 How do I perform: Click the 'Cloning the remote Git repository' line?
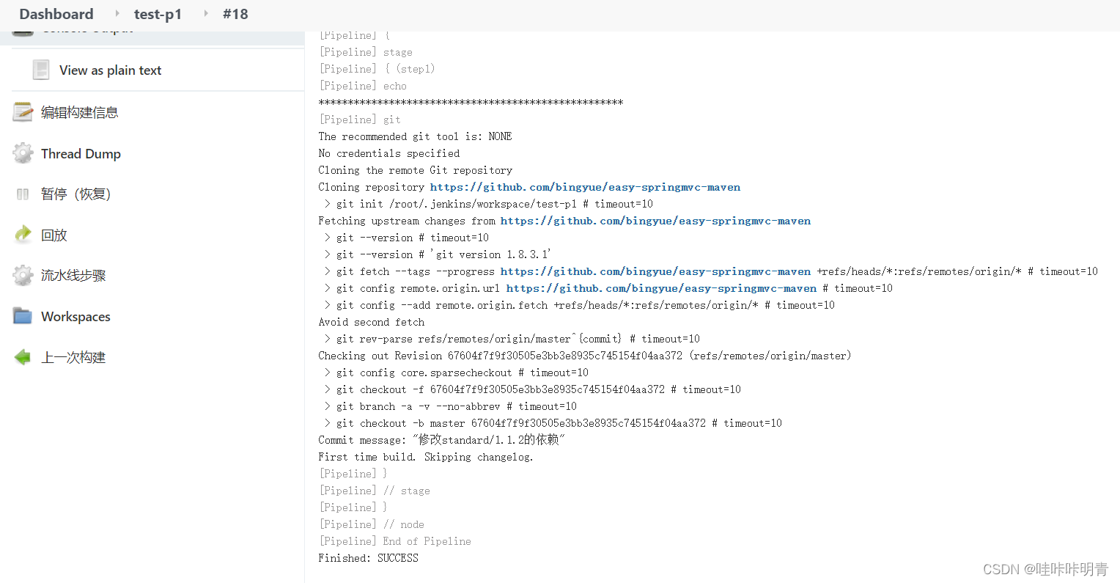[x=415, y=170]
